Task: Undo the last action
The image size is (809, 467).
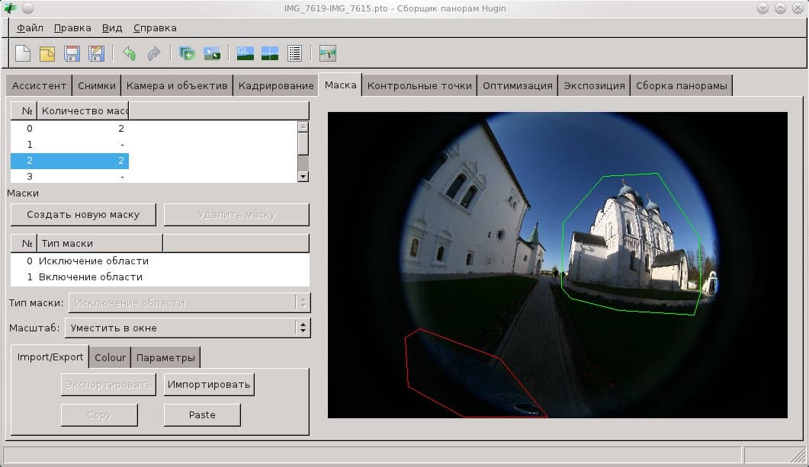Action: 129,53
